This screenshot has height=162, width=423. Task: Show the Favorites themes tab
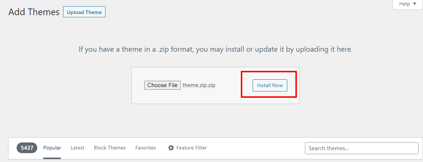pyautogui.click(x=146, y=148)
